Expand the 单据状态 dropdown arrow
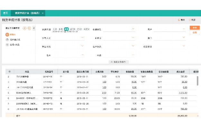Image resolution: width=201 pixels, height=127 pixels. (x=82, y=46)
